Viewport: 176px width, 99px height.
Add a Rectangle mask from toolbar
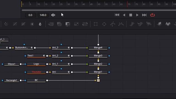coord(96,24)
